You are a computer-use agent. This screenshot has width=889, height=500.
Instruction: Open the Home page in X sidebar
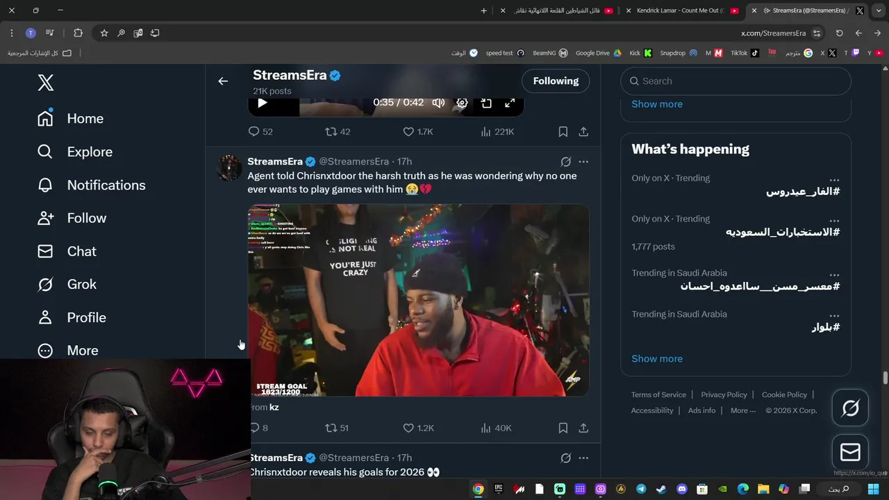coord(71,119)
